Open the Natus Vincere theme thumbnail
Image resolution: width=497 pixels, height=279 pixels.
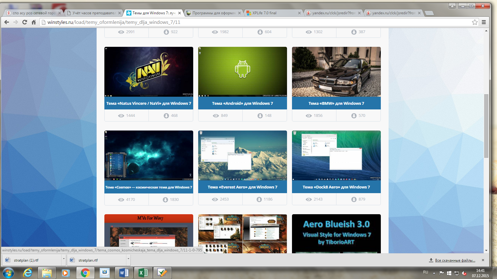click(149, 72)
